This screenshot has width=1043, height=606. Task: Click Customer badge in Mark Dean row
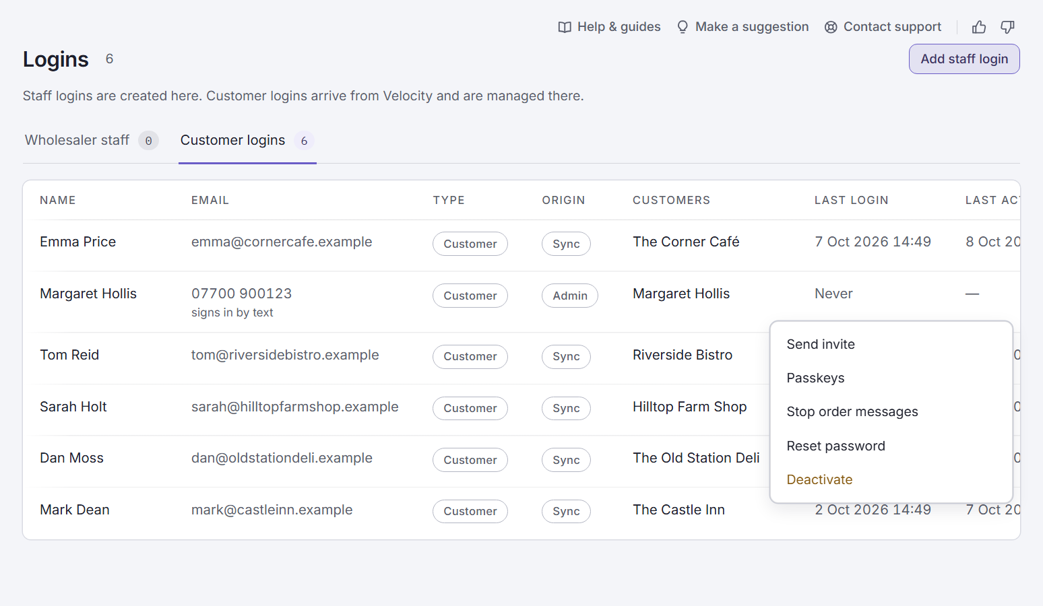(x=470, y=511)
